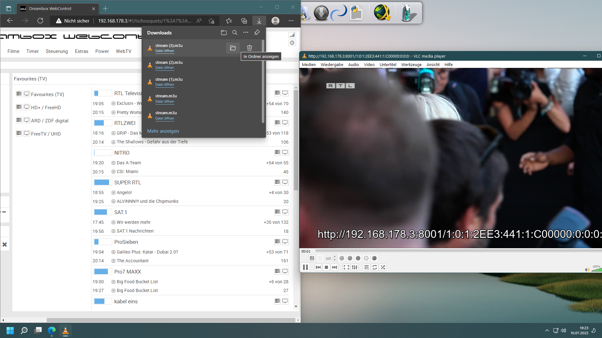
Task: Open VLC from the Windows taskbar
Action: (x=65, y=330)
